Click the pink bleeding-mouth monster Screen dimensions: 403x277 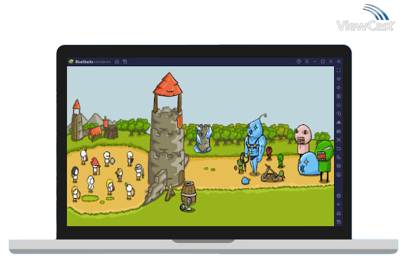point(303,140)
